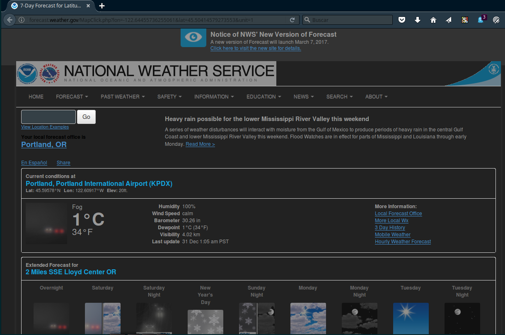Send this tab with the paper plane icon
This screenshot has width=505, height=335.
pyautogui.click(x=448, y=19)
